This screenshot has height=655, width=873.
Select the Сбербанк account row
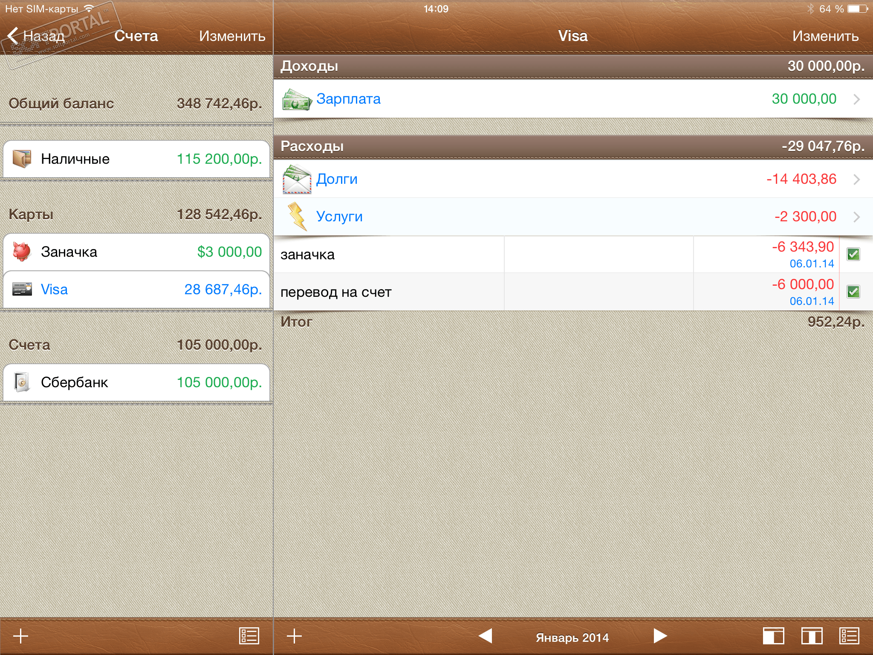pyautogui.click(x=136, y=383)
